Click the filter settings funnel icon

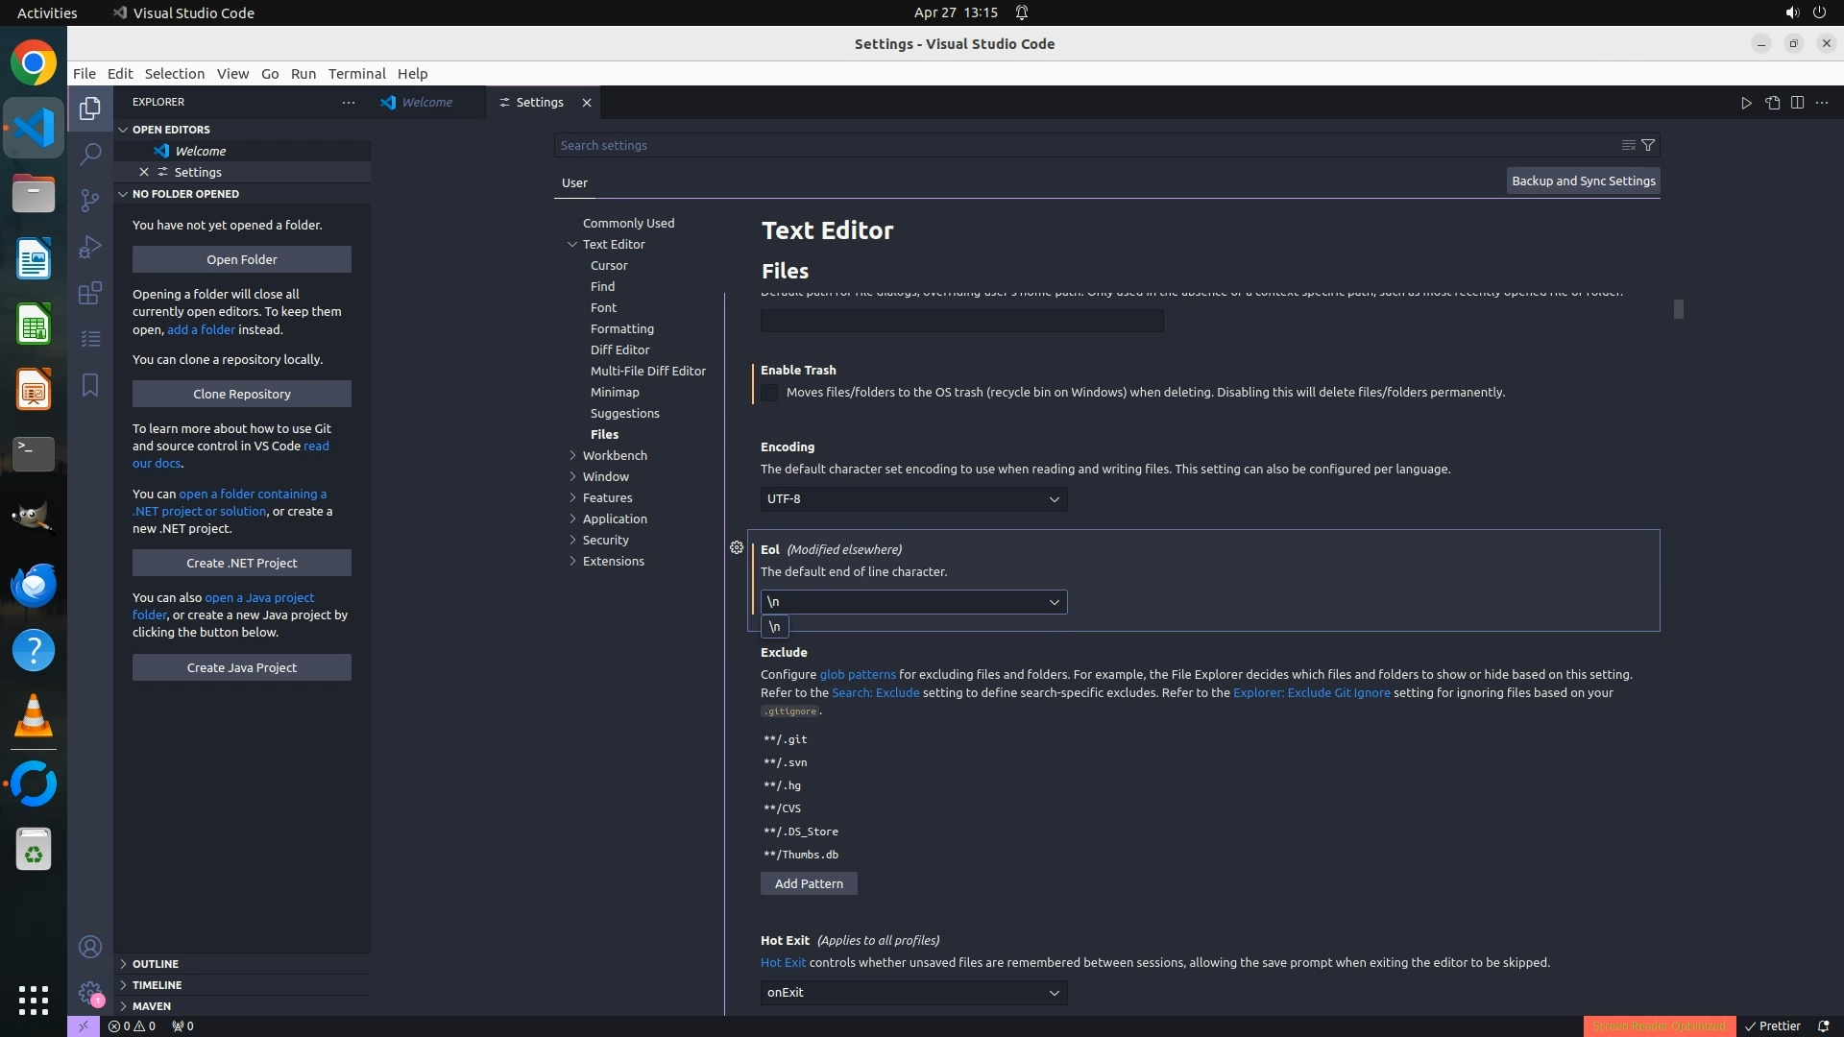[x=1648, y=145]
